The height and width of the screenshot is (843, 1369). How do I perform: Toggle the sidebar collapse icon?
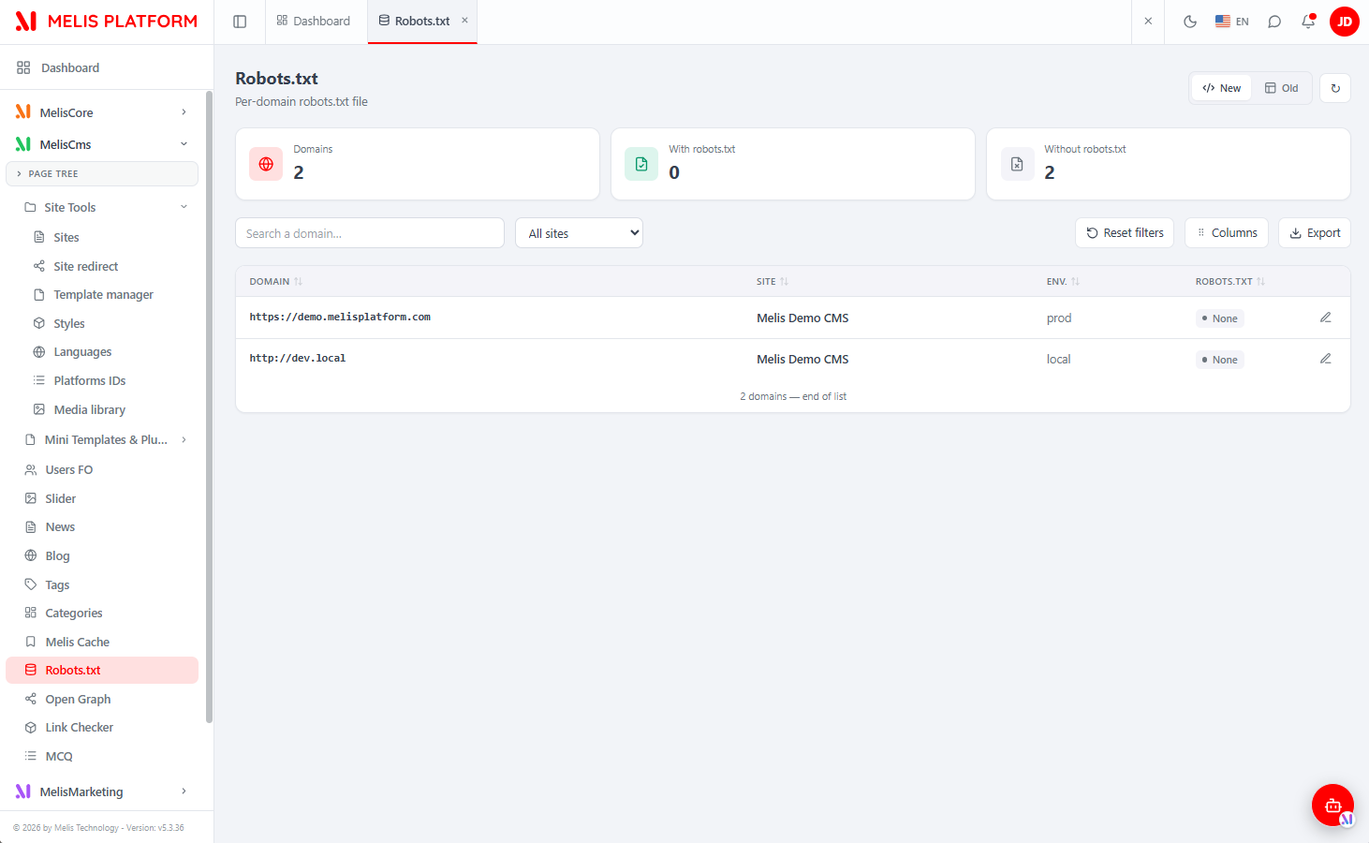tap(240, 22)
